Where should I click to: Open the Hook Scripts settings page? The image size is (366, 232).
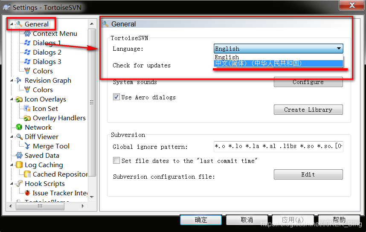pos(45,184)
